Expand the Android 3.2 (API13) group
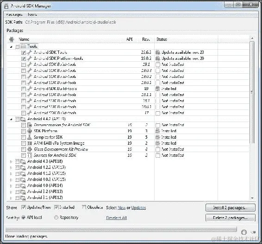The image size is (262, 244). pos(11,192)
